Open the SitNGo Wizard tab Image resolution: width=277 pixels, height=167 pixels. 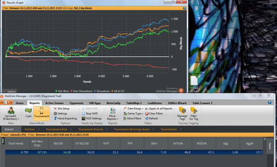click(x=177, y=103)
